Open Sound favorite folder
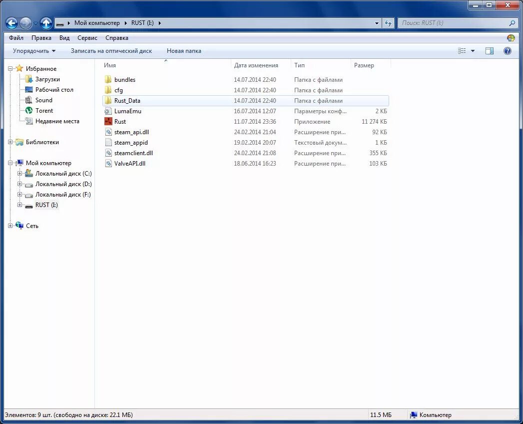 click(43, 100)
